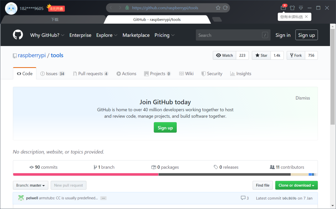Viewport: 336px width, 209px height.
Task: Open new tab with tab-bar button
Action: click(x=217, y=19)
